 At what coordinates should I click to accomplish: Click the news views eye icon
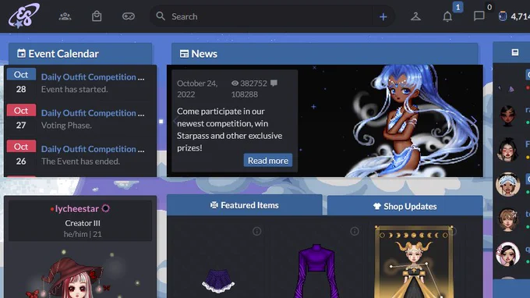(x=235, y=83)
